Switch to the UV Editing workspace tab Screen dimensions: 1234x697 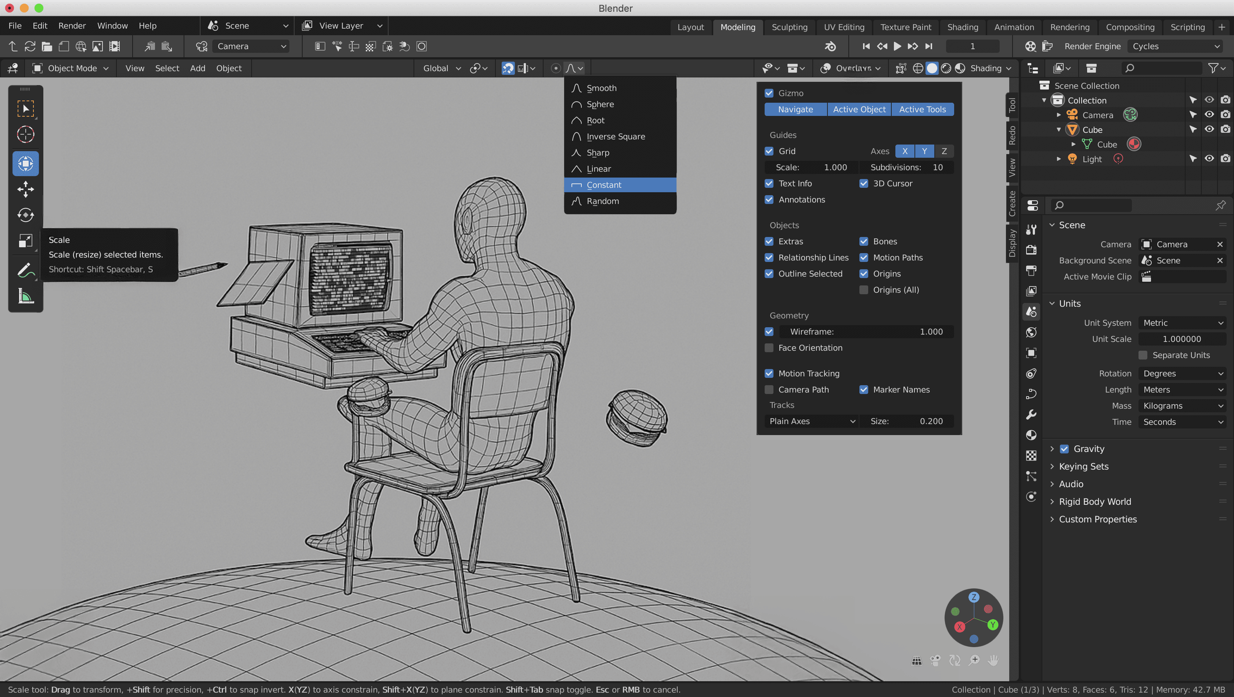click(844, 27)
